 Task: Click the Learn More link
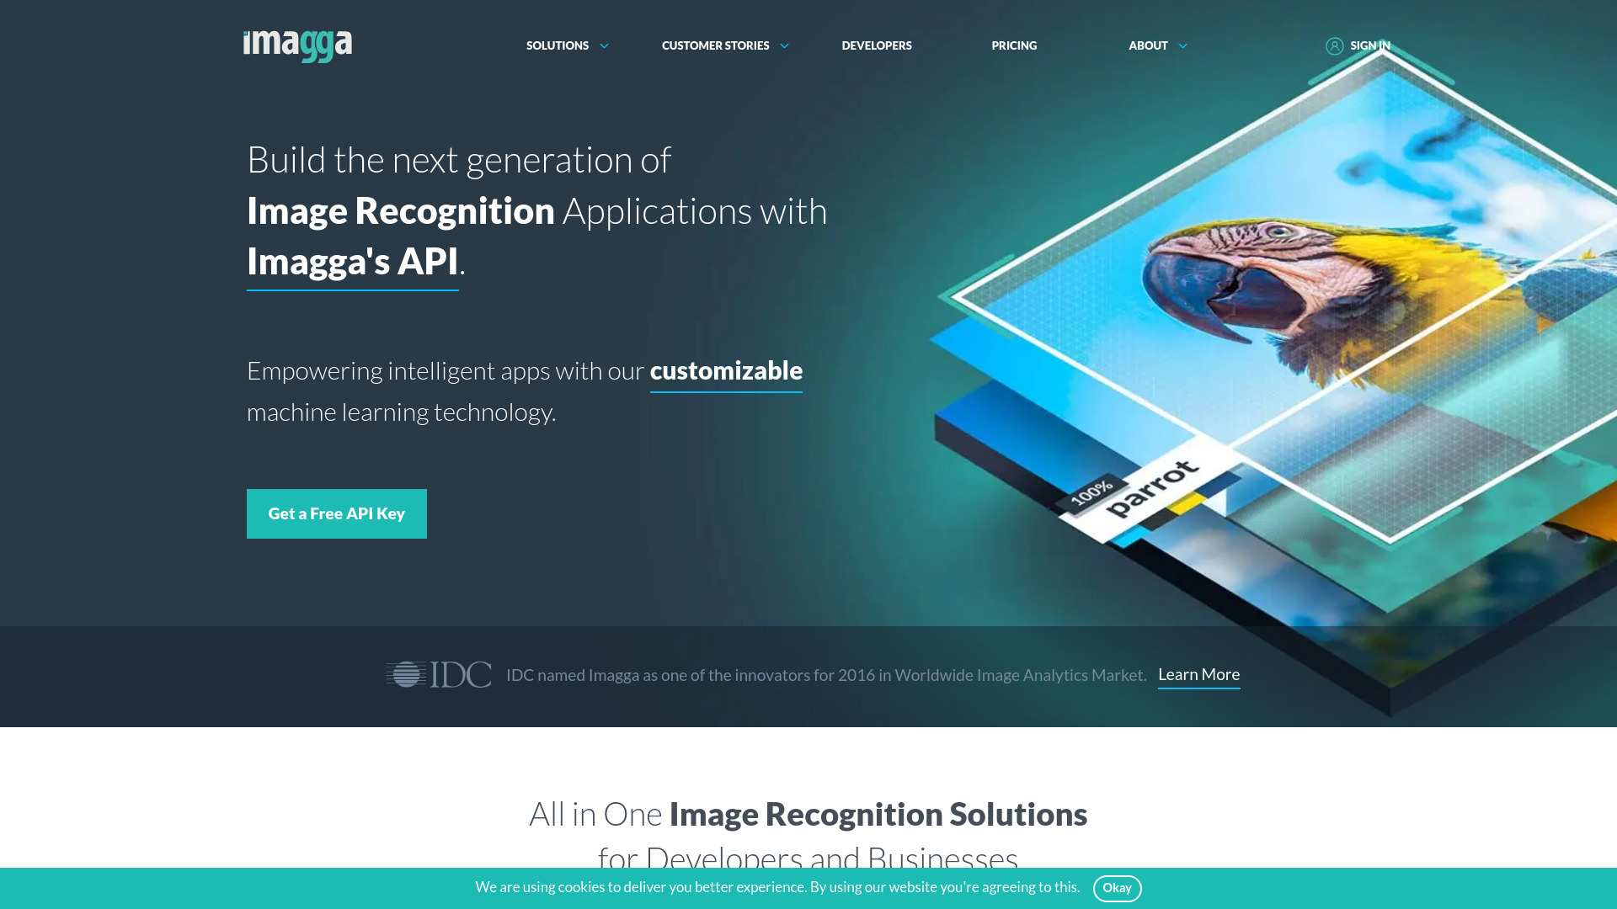tap(1198, 673)
